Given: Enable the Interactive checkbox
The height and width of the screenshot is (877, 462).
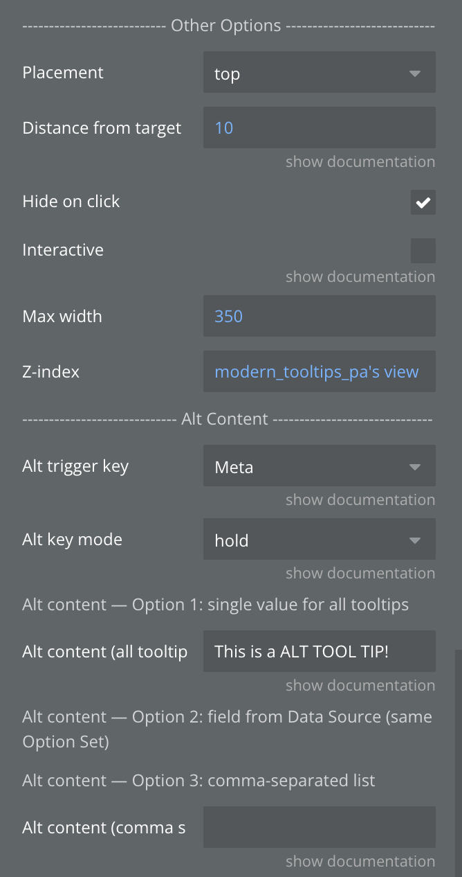Looking at the screenshot, I should click(x=423, y=251).
